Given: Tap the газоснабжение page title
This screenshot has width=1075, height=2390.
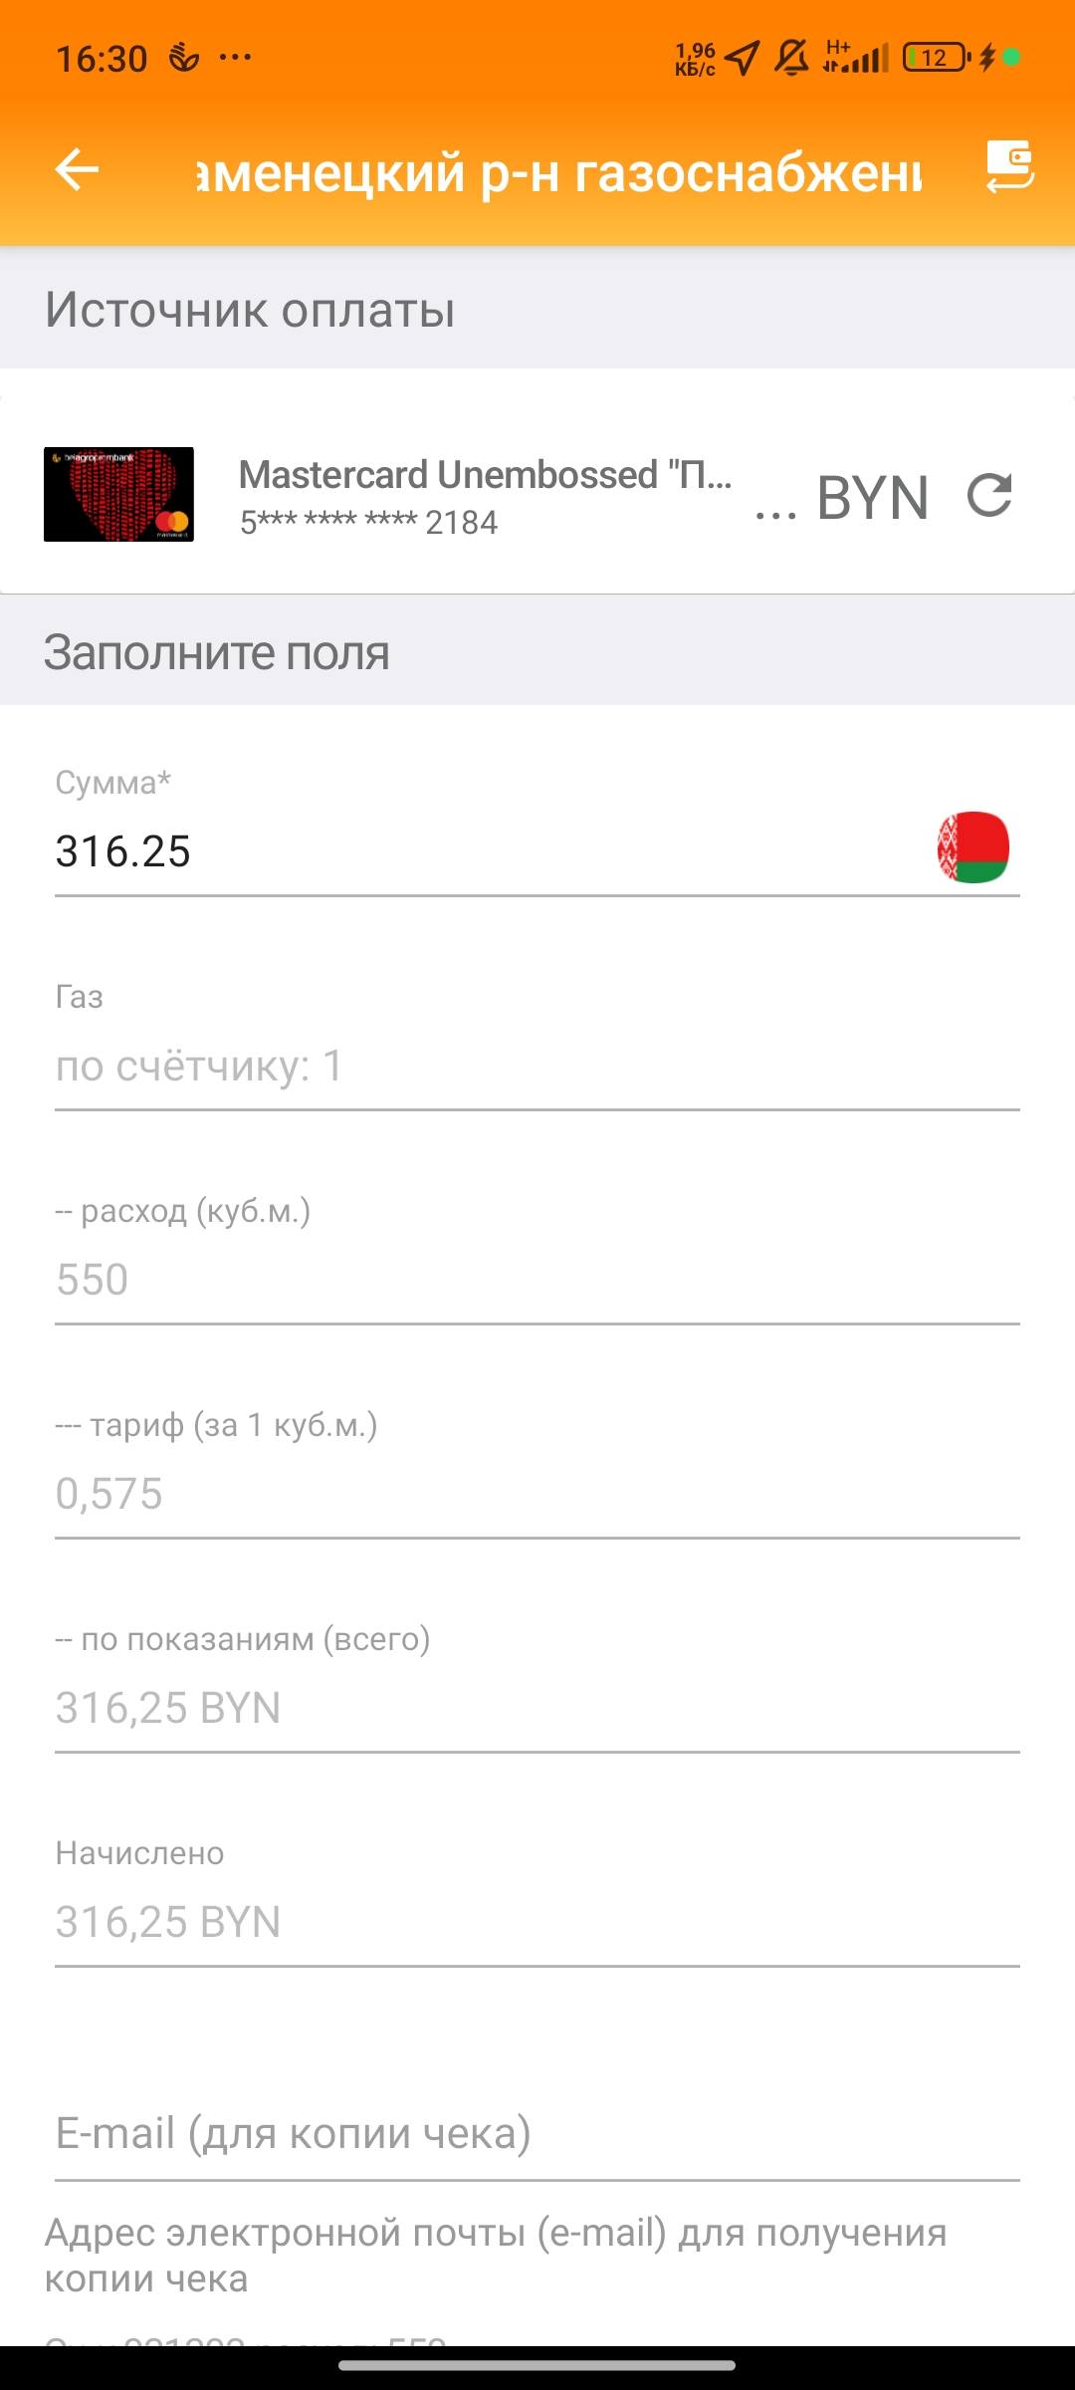Looking at the screenshot, I should coord(559,171).
